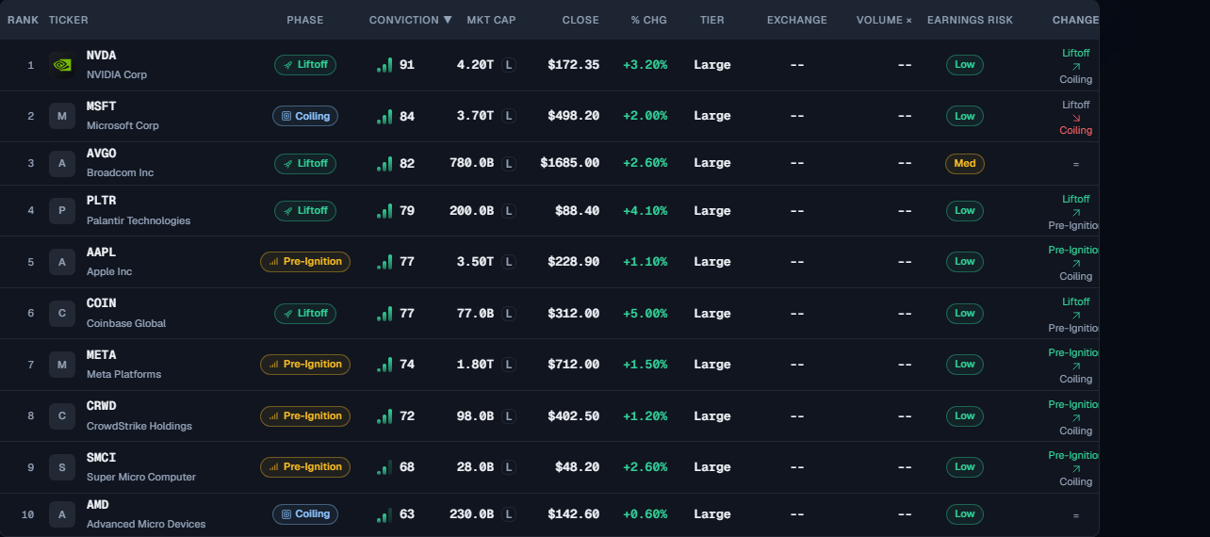1210x537 pixels.
Task: Click the % Chg column header
Action: point(649,20)
